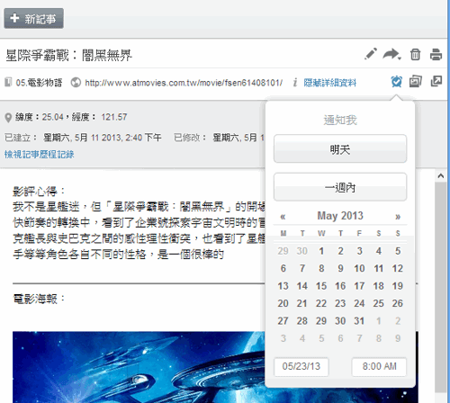Screen dimensions: 450x403
Task: Click the 電影海報 heading text
Action: [39, 299]
